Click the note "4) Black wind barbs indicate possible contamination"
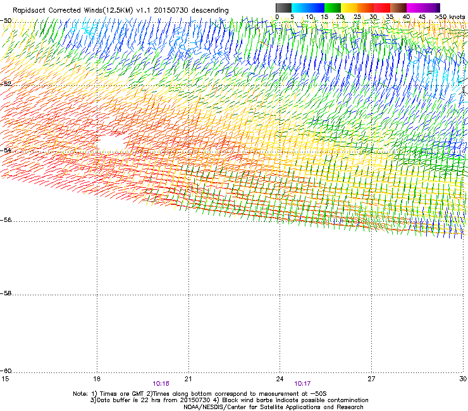This screenshot has height=411, width=468. (291, 400)
